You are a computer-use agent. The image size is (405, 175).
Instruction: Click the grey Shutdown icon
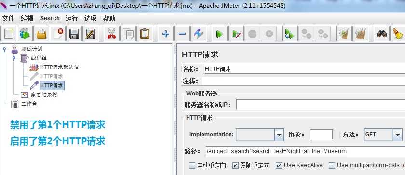pos(269,34)
